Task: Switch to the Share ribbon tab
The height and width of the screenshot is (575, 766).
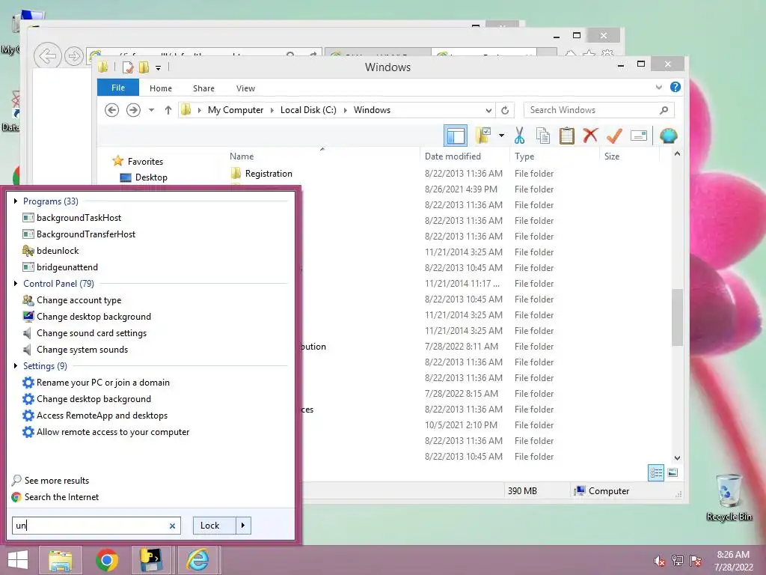Action: tap(203, 88)
